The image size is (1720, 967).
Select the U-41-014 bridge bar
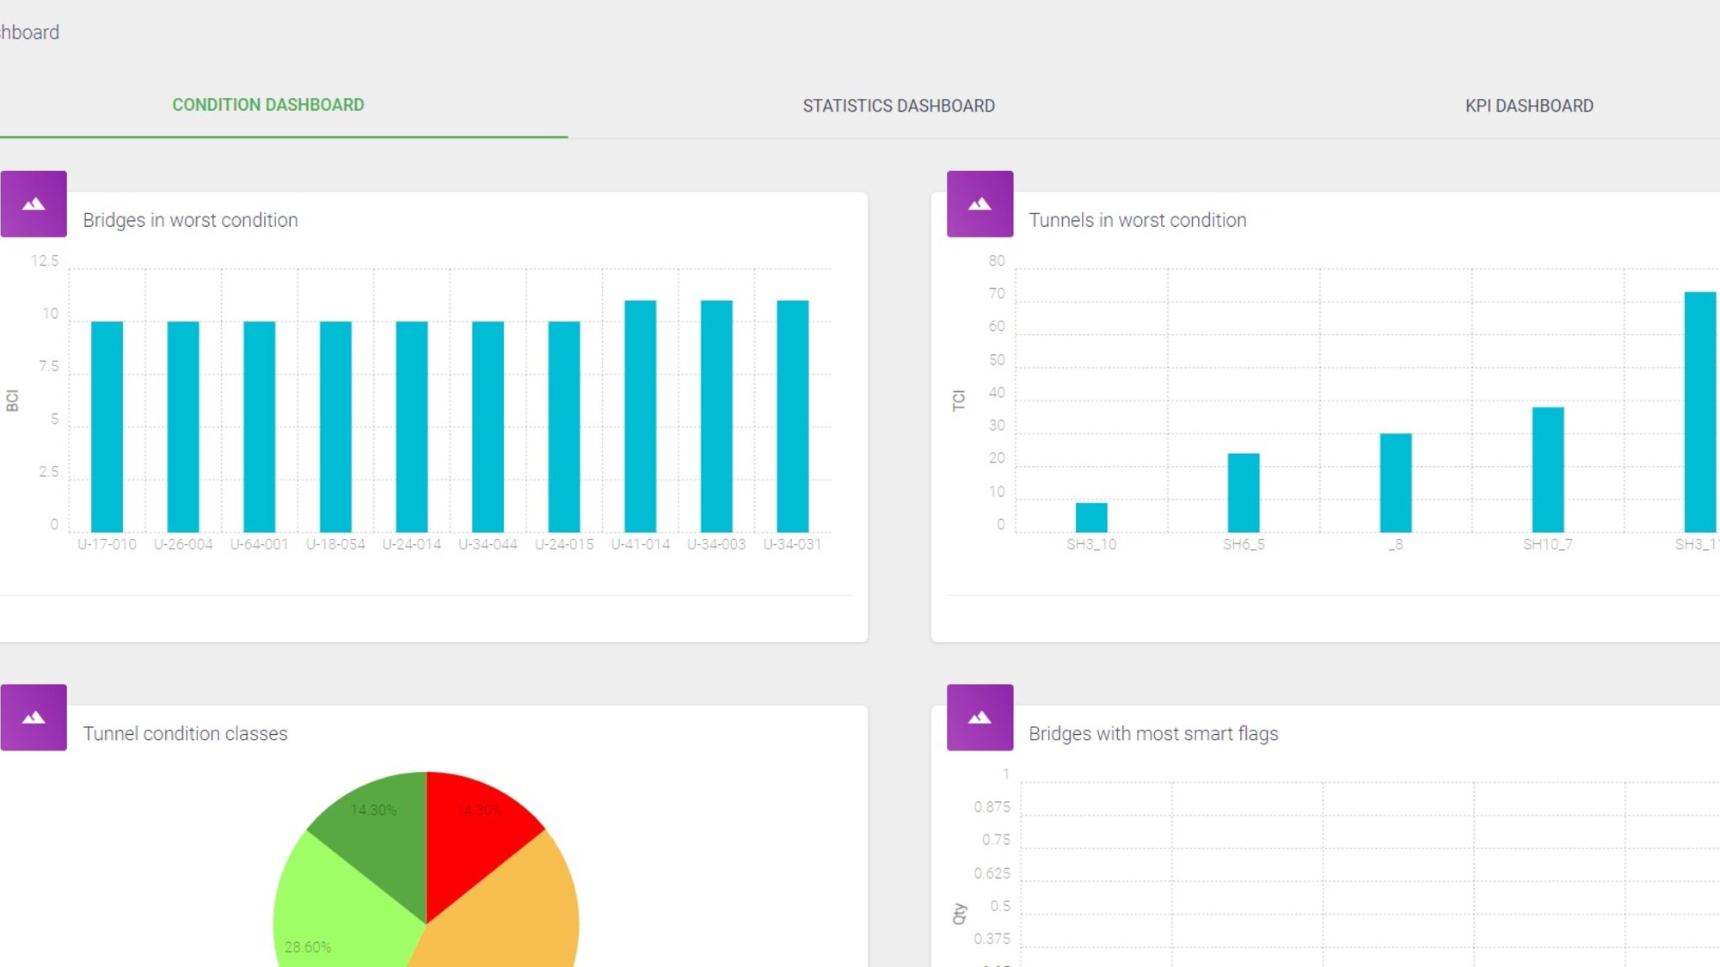tap(641, 416)
